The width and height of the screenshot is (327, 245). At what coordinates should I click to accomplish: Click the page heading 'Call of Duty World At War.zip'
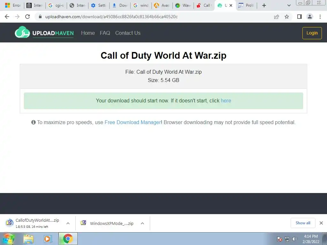[163, 56]
